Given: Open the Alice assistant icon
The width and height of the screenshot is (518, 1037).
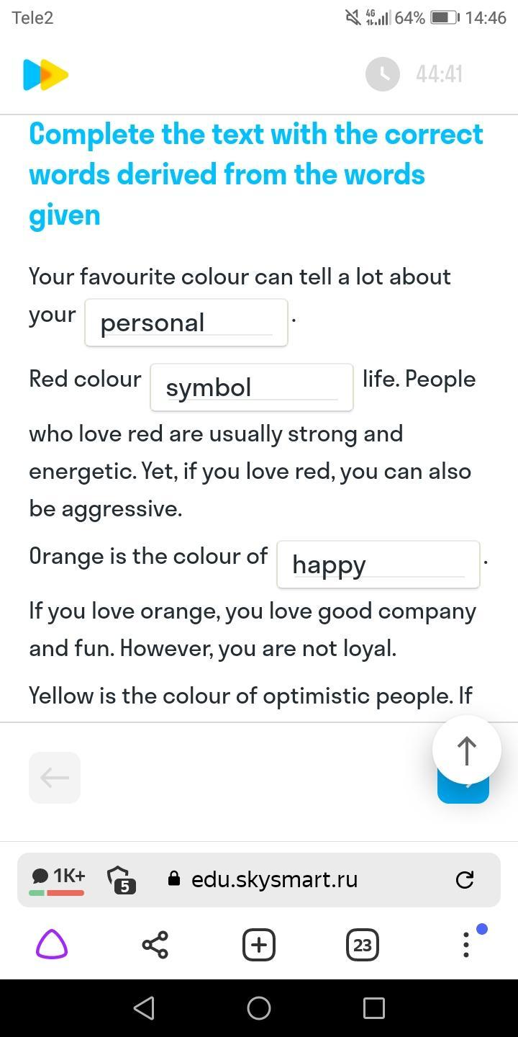Looking at the screenshot, I should point(52,944).
